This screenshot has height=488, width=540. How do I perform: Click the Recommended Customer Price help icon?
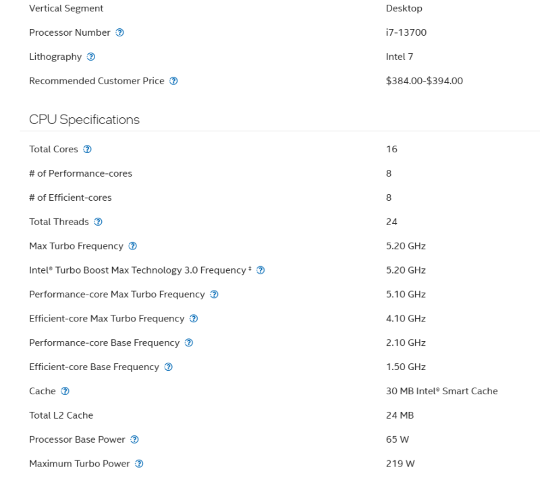tap(173, 81)
